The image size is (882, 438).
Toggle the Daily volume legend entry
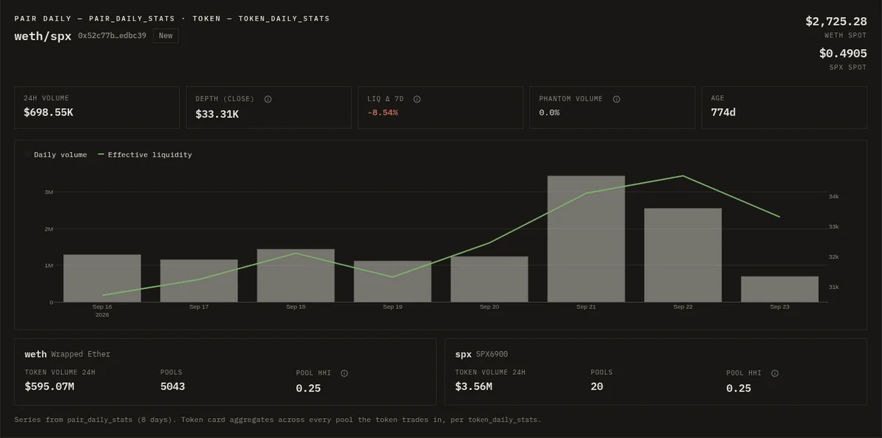56,155
